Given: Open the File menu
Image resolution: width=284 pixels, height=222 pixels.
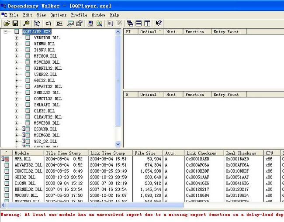Looking at the screenshot, I should [x=14, y=15].
